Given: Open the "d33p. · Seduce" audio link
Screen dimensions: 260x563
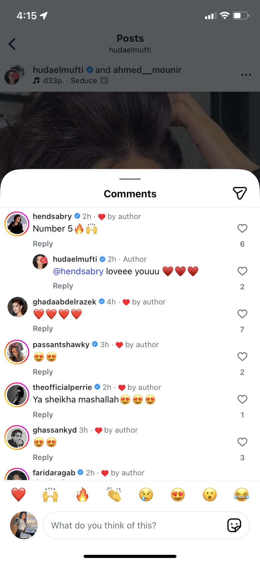Looking at the screenshot, I should click(x=70, y=81).
